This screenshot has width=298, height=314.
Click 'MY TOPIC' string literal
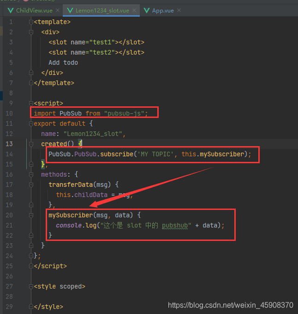coord(155,154)
